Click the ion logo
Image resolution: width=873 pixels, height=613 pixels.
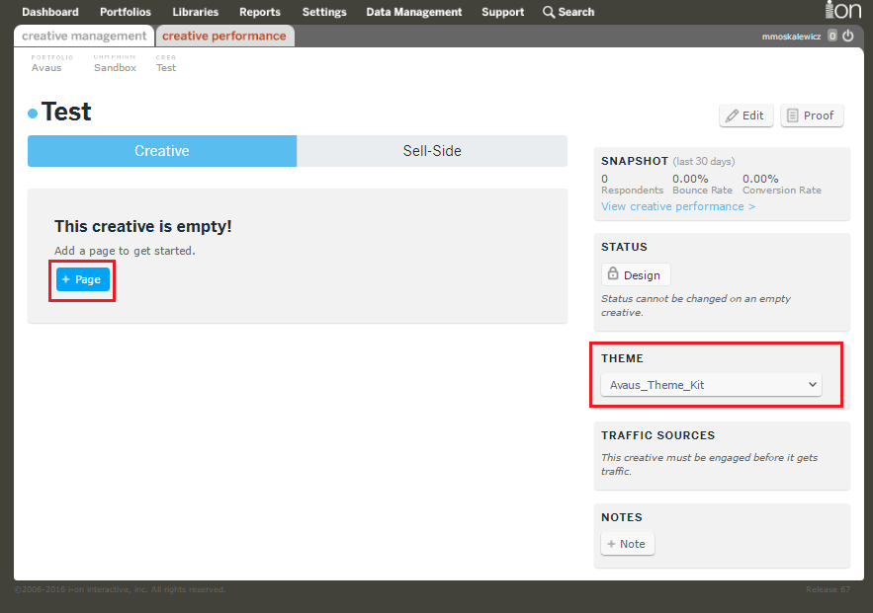pos(843,10)
